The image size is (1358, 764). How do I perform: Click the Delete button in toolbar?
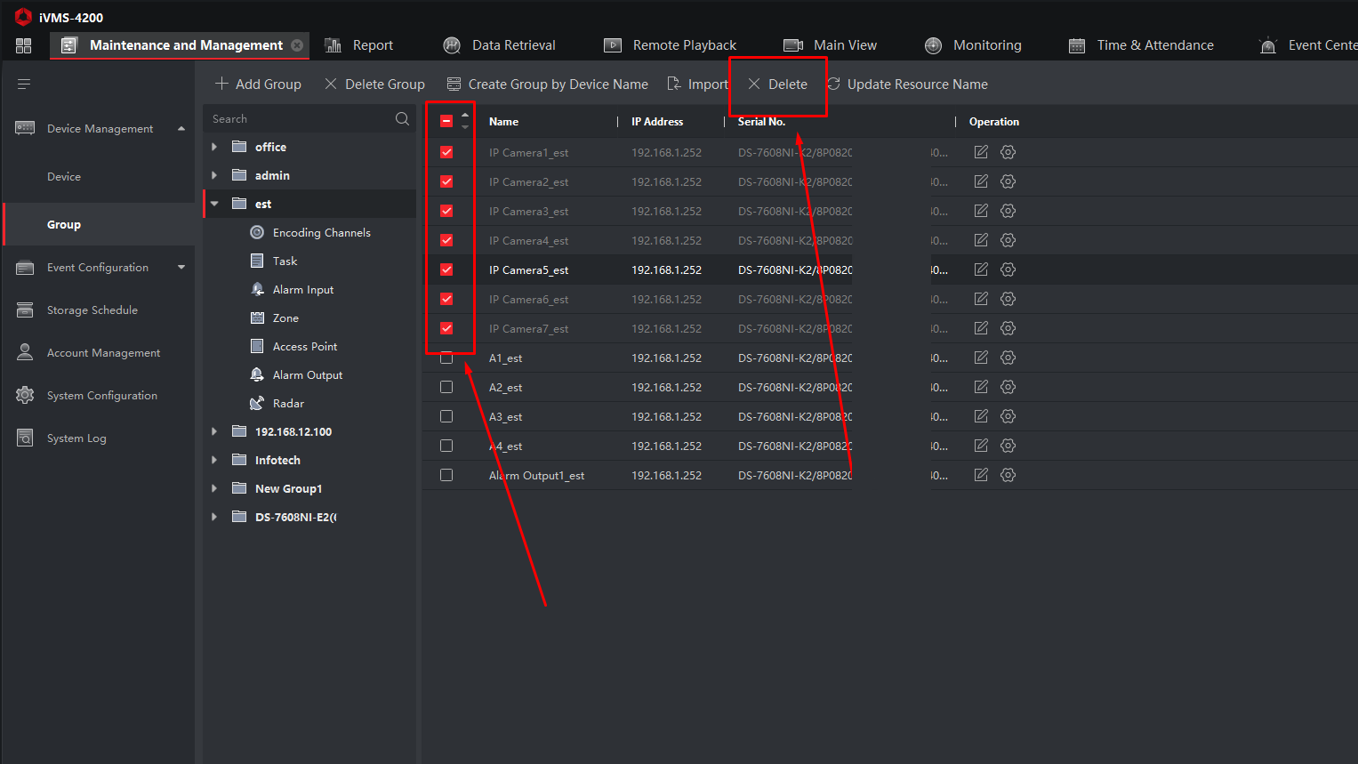778,84
